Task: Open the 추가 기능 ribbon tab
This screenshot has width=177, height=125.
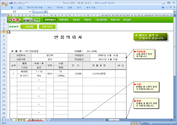Action: point(91,8)
